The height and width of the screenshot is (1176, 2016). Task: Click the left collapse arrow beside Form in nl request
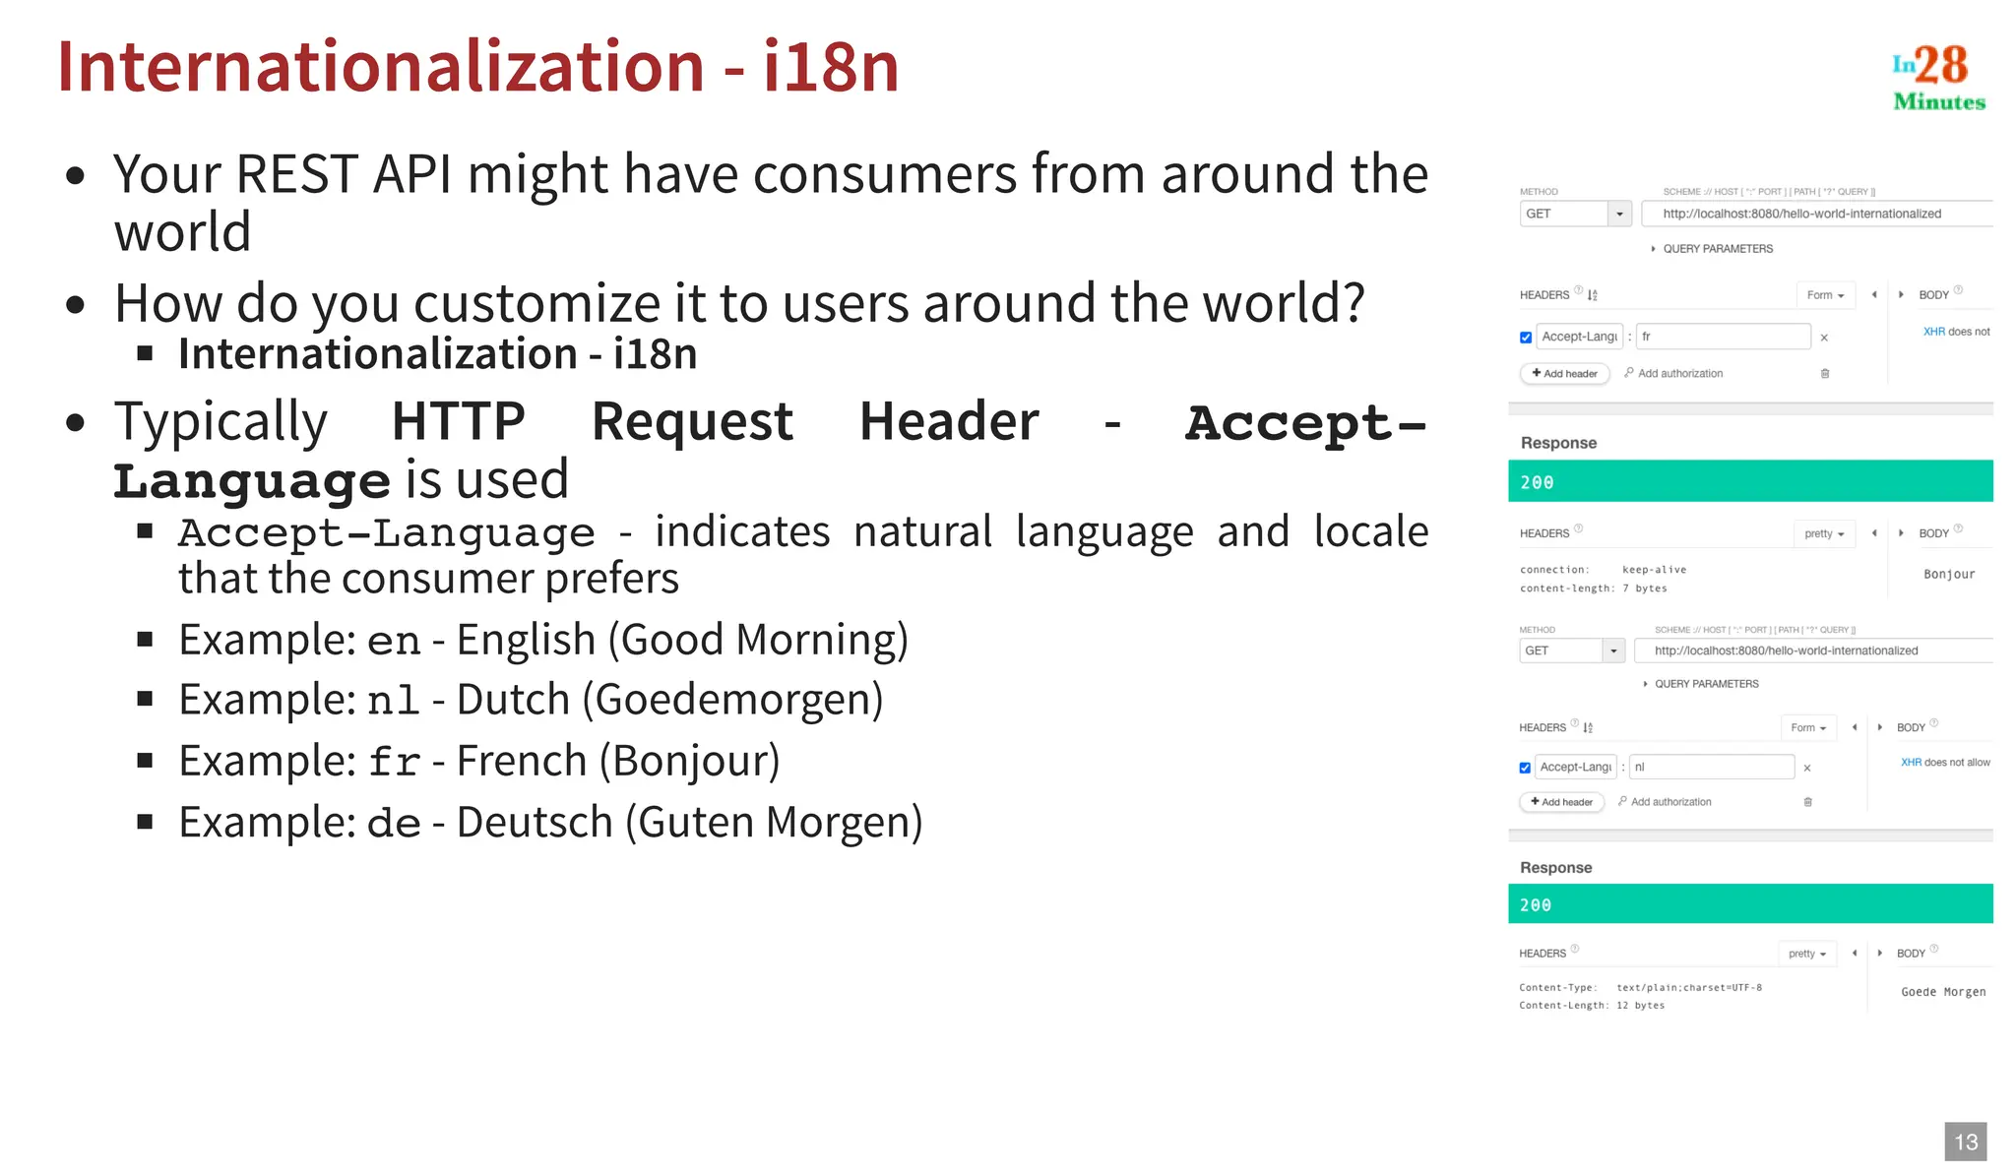(x=1855, y=727)
